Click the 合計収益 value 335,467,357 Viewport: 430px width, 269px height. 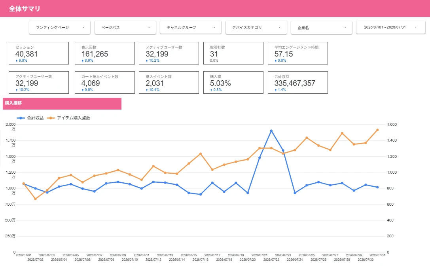coord(295,83)
